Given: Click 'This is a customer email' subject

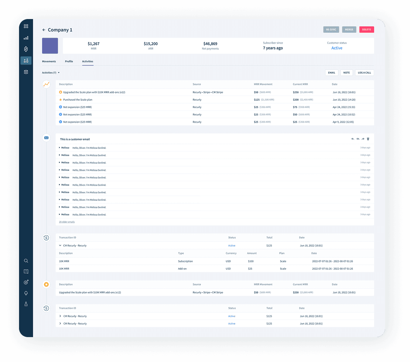Looking at the screenshot, I should [75, 139].
